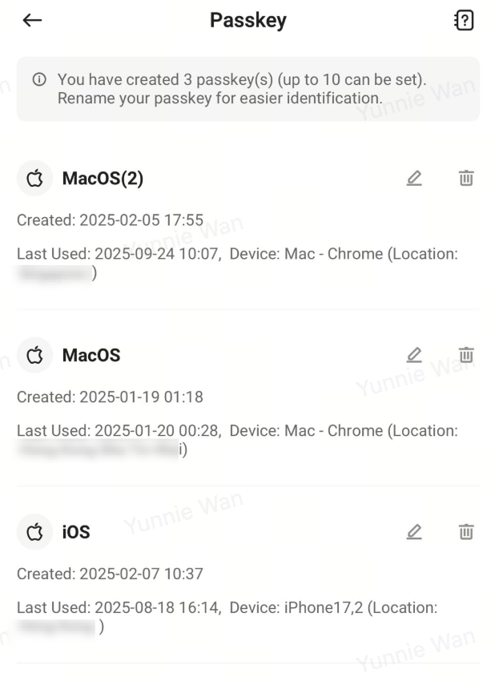Edit the name of the MacOS passkey
The width and height of the screenshot is (495, 681).
[414, 355]
